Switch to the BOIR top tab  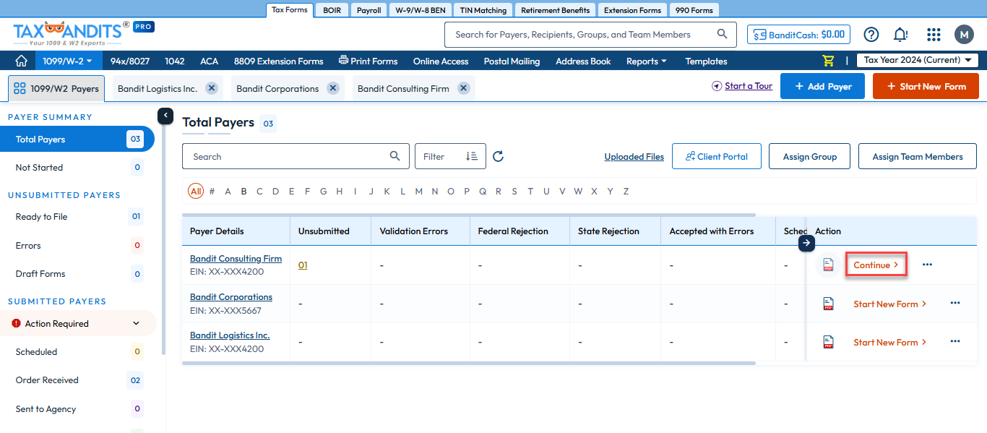pos(332,10)
